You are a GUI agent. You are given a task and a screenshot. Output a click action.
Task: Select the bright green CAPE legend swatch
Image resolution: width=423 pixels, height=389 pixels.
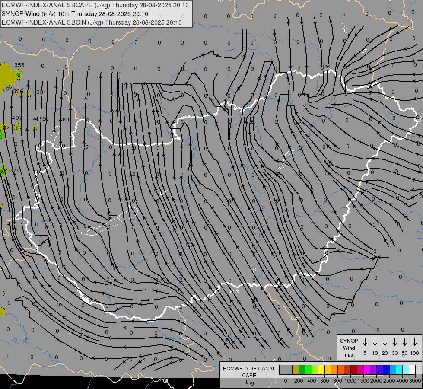[309, 370]
